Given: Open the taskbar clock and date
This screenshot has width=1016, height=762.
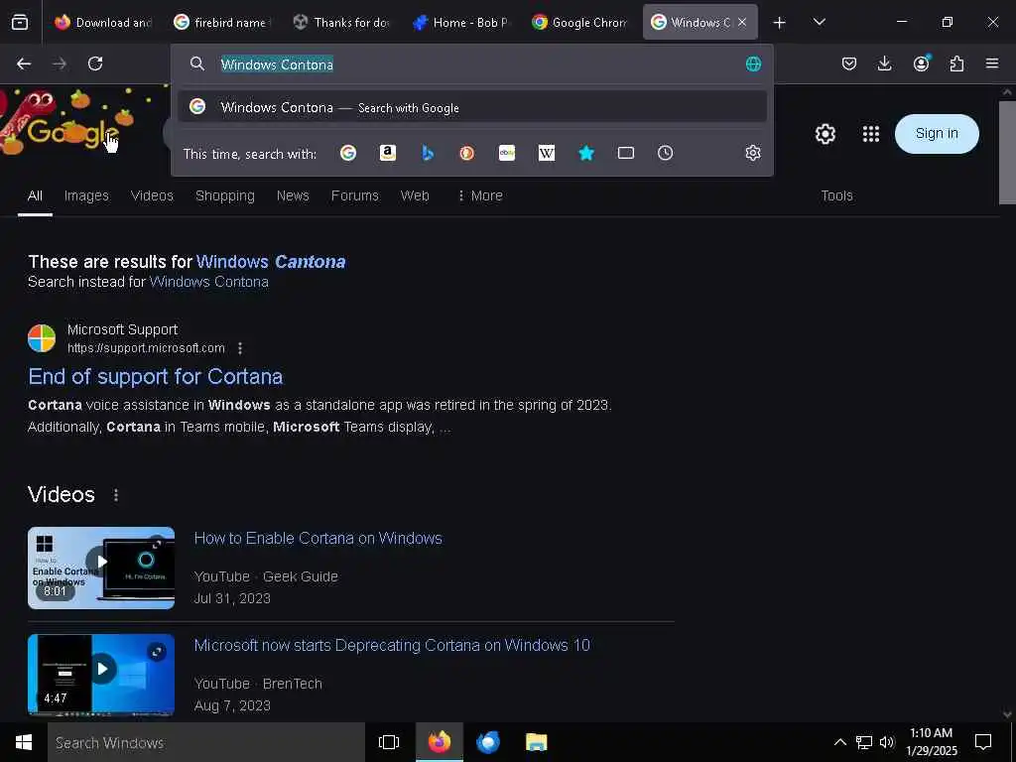Looking at the screenshot, I should coord(931,742).
